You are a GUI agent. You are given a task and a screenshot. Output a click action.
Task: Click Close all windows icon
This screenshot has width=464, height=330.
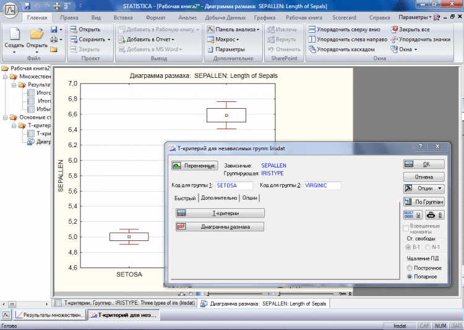click(394, 29)
